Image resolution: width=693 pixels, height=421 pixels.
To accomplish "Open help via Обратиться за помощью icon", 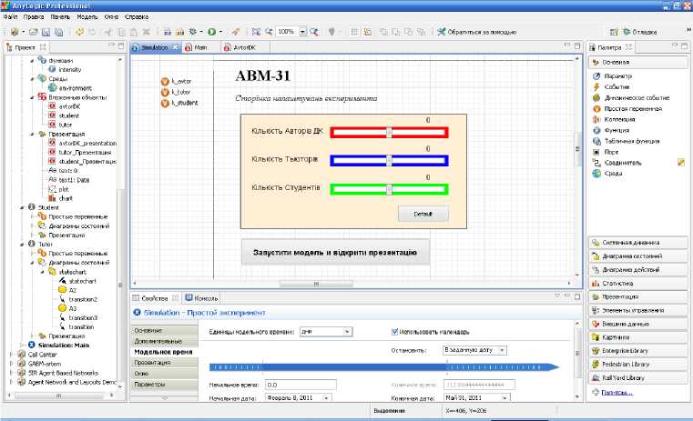I will click(442, 31).
